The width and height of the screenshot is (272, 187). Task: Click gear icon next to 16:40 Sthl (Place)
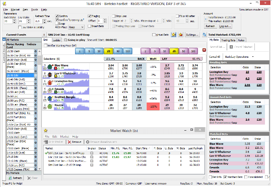[36, 88]
